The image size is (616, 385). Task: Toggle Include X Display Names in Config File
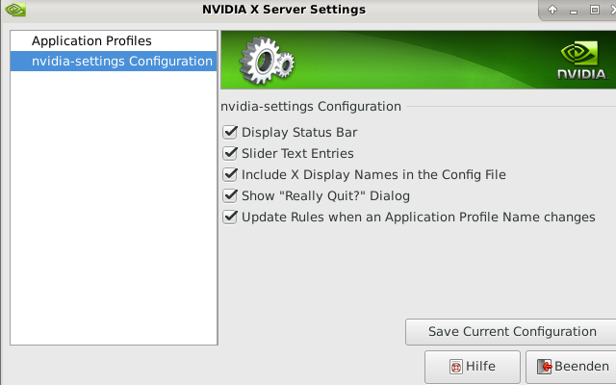(230, 175)
